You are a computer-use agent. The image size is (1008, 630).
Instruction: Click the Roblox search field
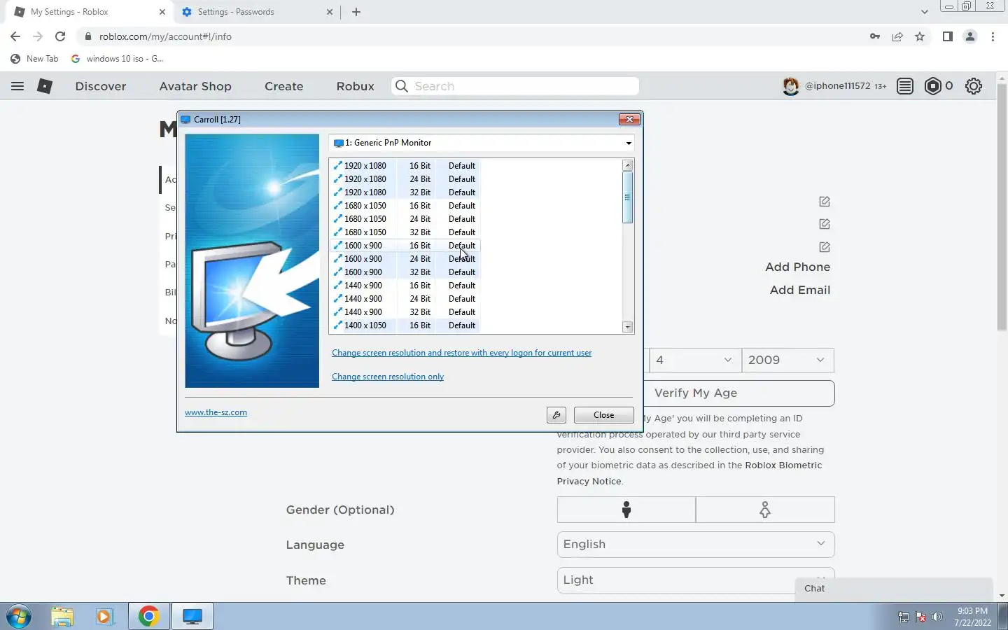515,86
